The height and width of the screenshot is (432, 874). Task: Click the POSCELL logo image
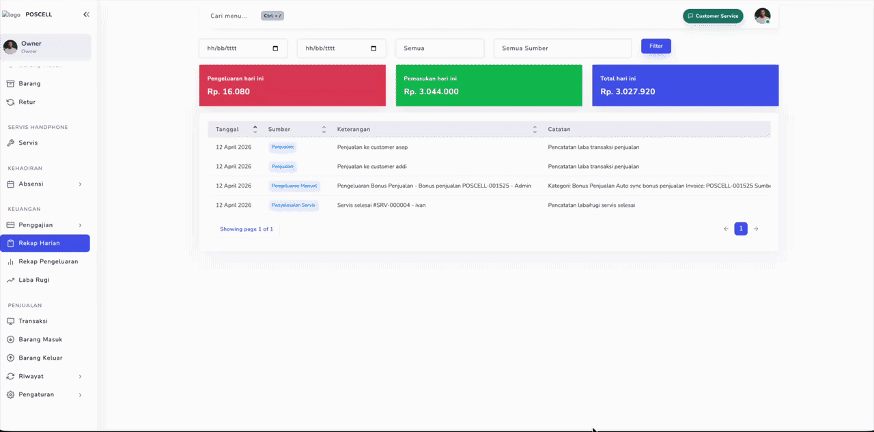pos(11,14)
